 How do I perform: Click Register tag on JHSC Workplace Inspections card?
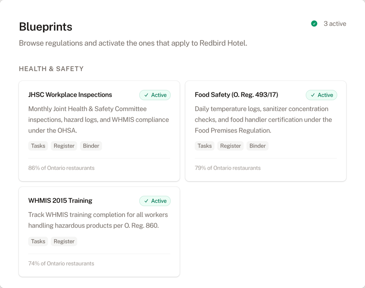(64, 146)
